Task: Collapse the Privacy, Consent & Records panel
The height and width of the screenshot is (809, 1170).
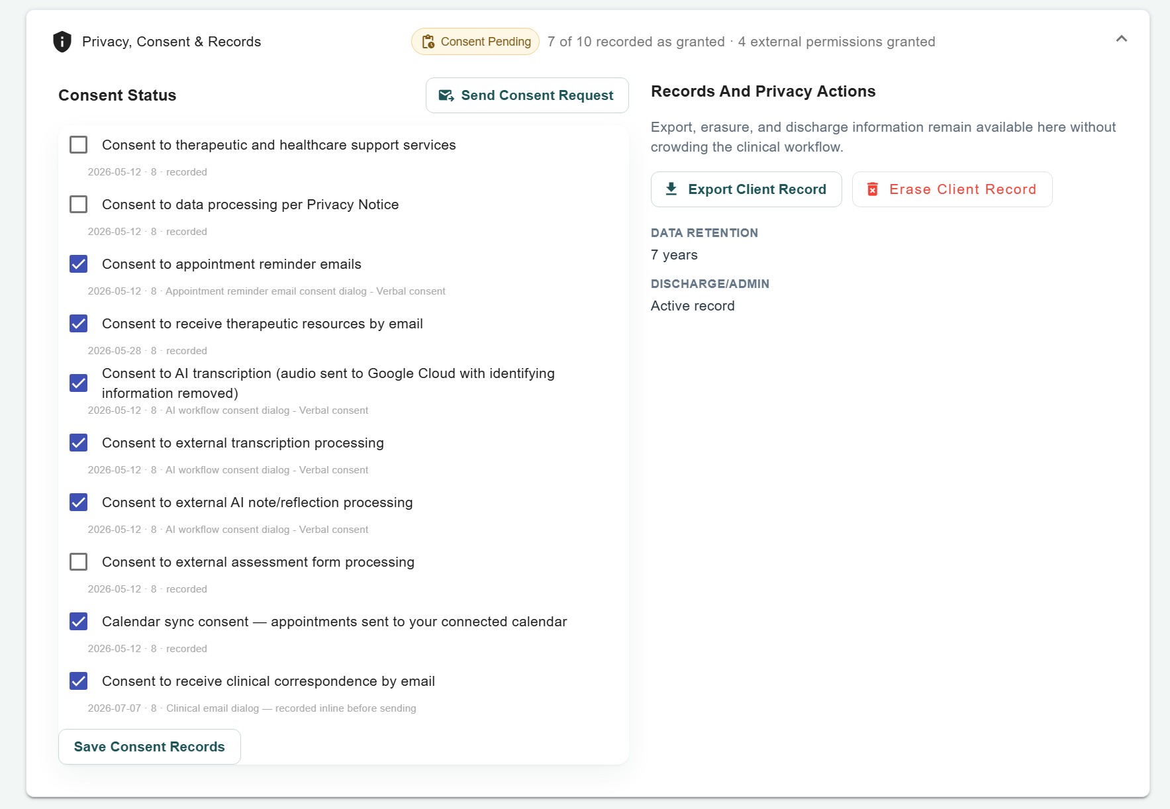Action: tap(1122, 38)
